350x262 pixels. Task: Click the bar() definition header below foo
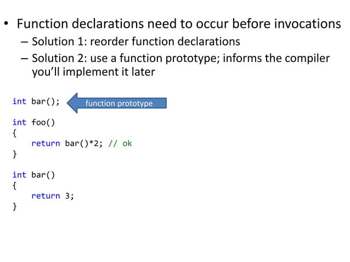click(33, 175)
